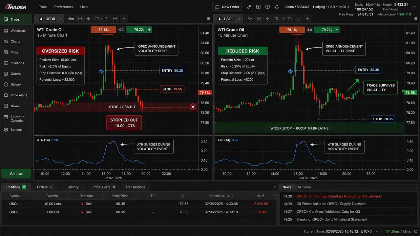This screenshot has height=236, width=420.
Task: Open the Trade section in the sidebar
Action: coord(16,19)
